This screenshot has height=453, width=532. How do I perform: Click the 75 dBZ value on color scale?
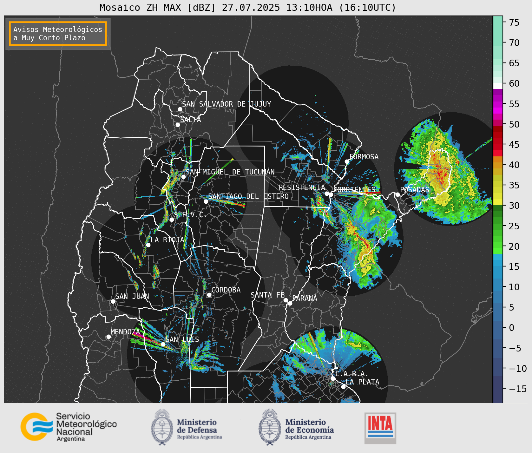tap(514, 22)
